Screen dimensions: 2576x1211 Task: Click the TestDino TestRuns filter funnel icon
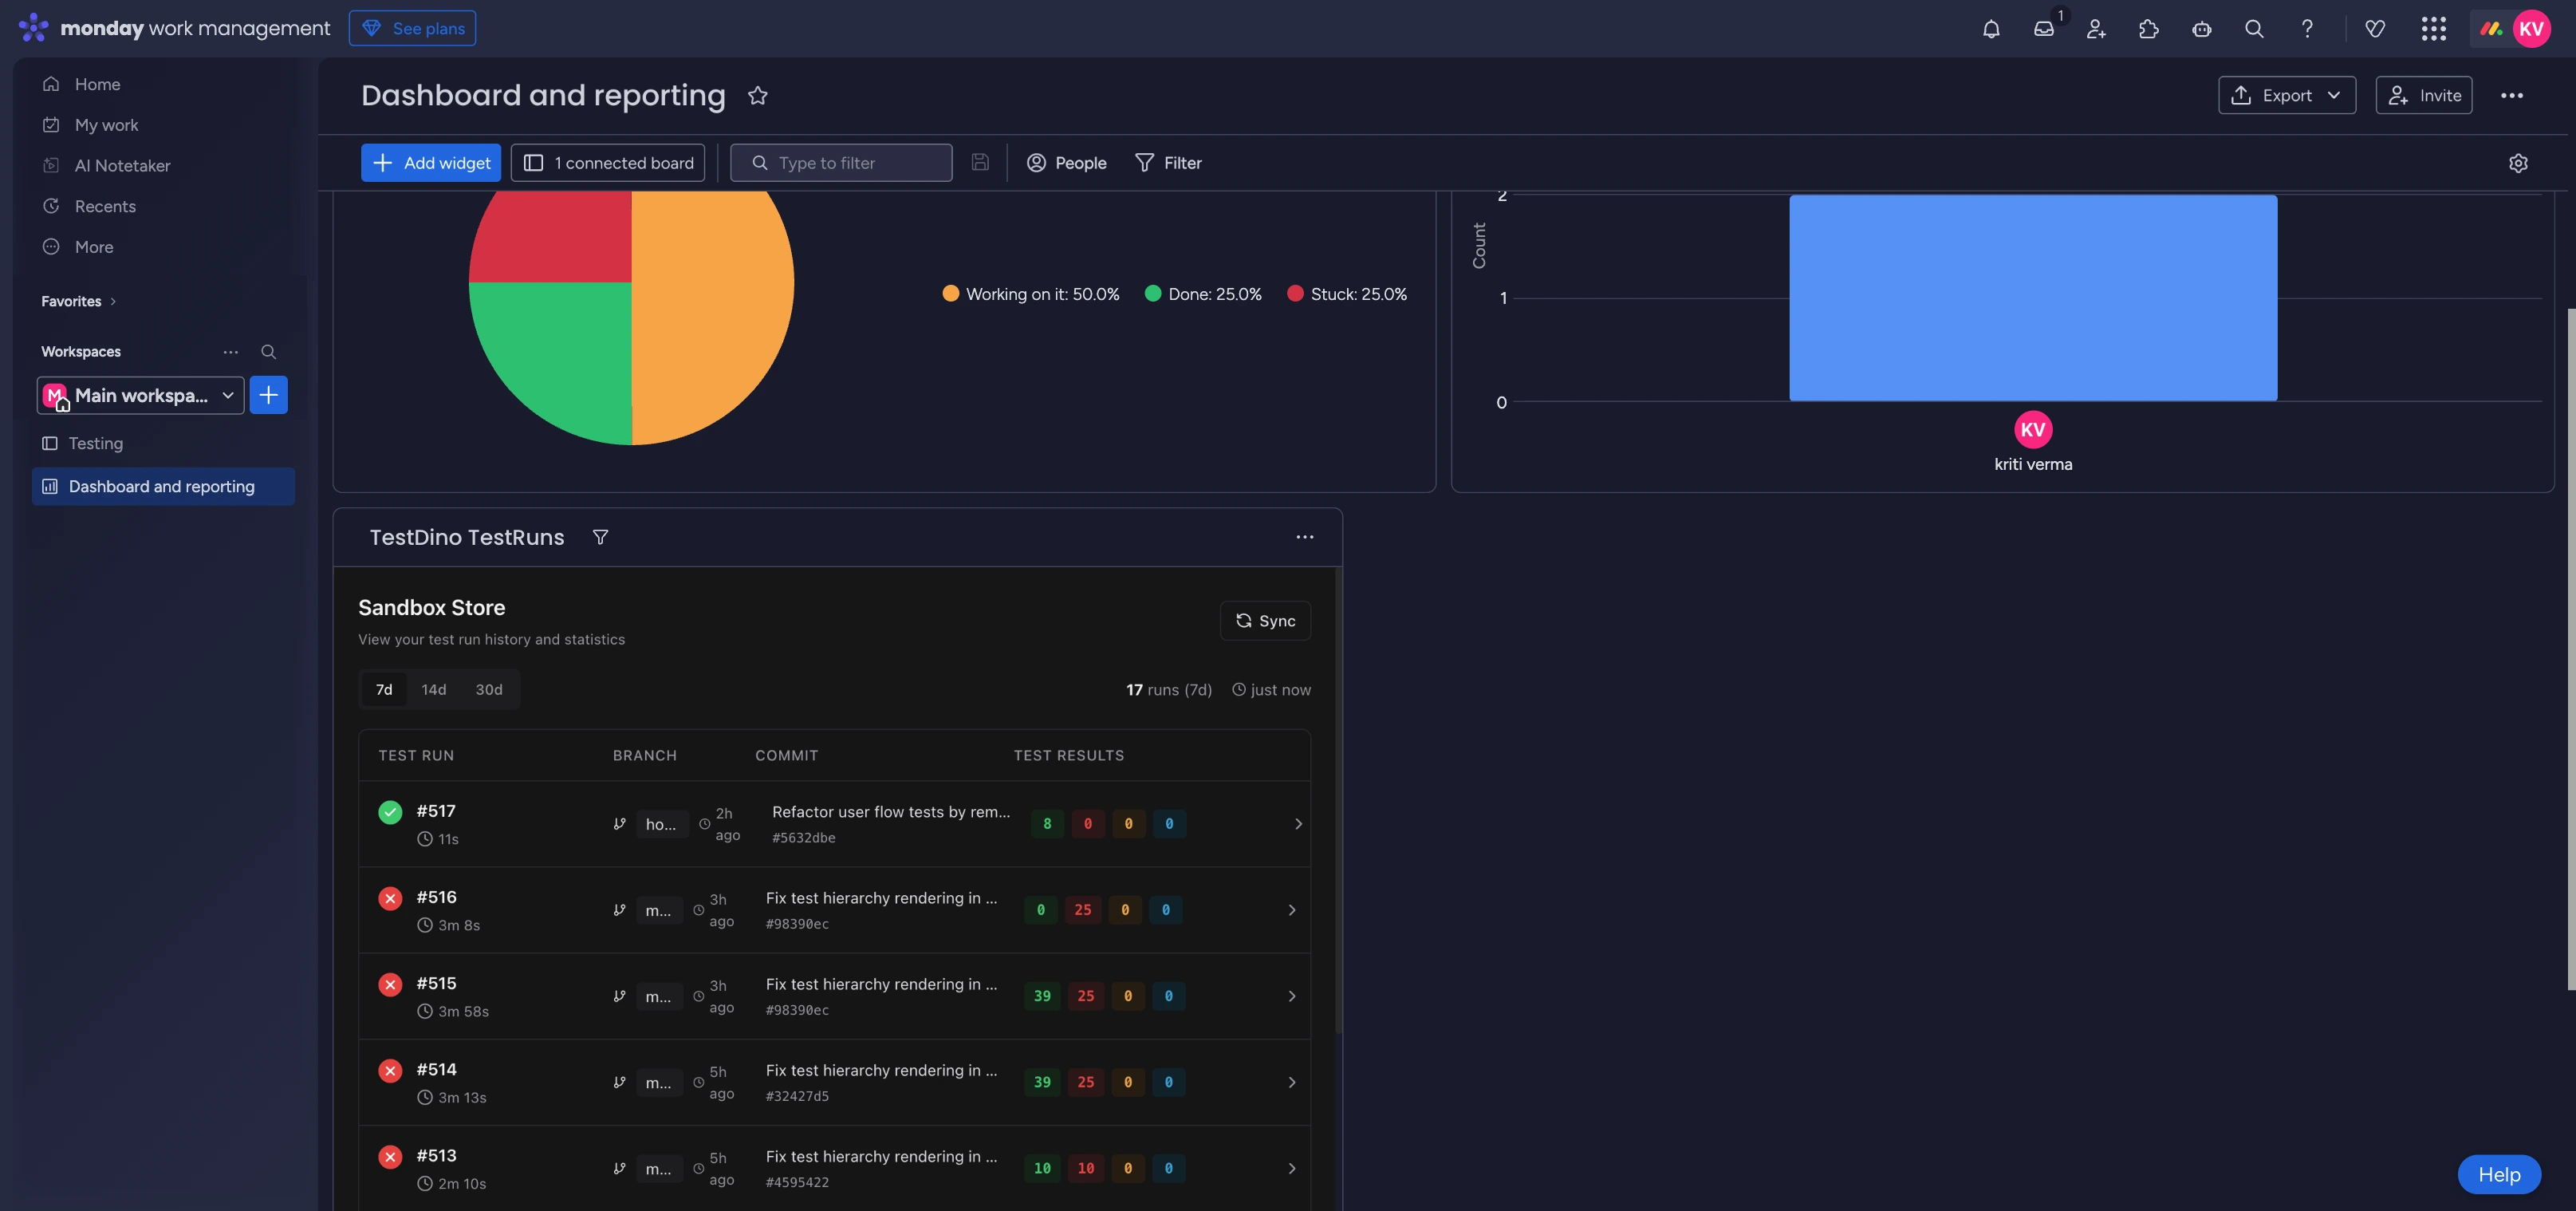(600, 537)
